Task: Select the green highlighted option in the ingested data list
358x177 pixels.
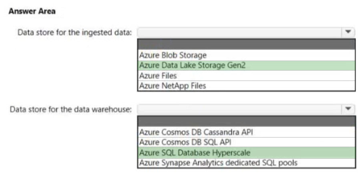Action: [246, 65]
